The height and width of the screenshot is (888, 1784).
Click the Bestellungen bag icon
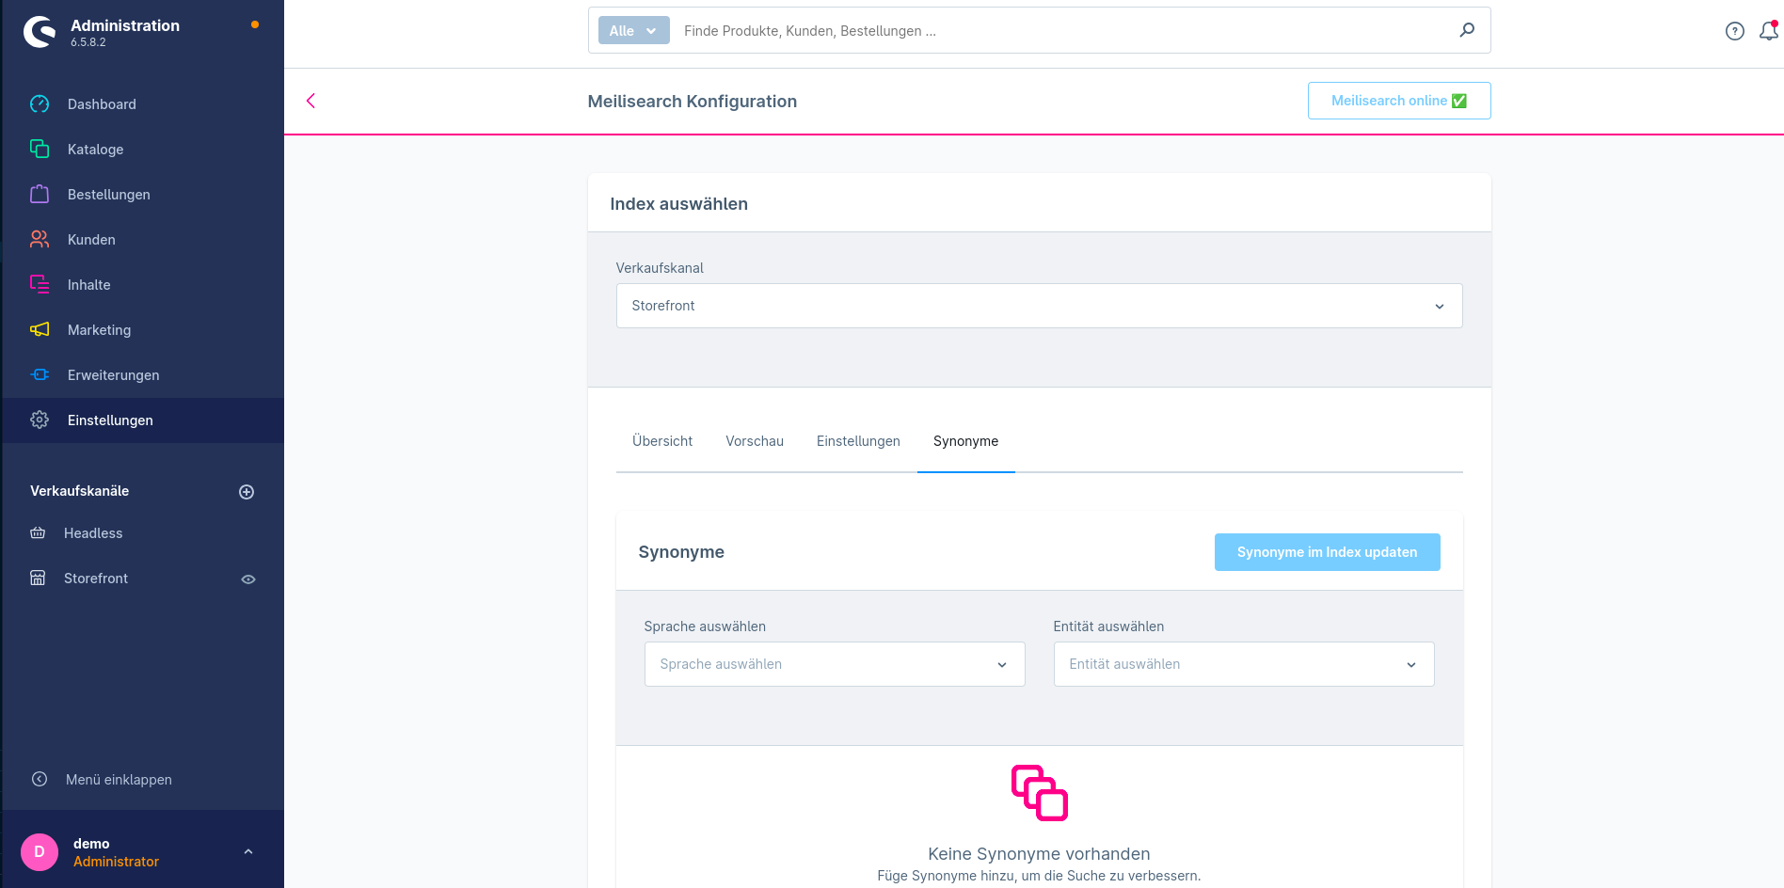coord(40,195)
